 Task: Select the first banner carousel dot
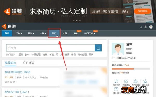74,21
